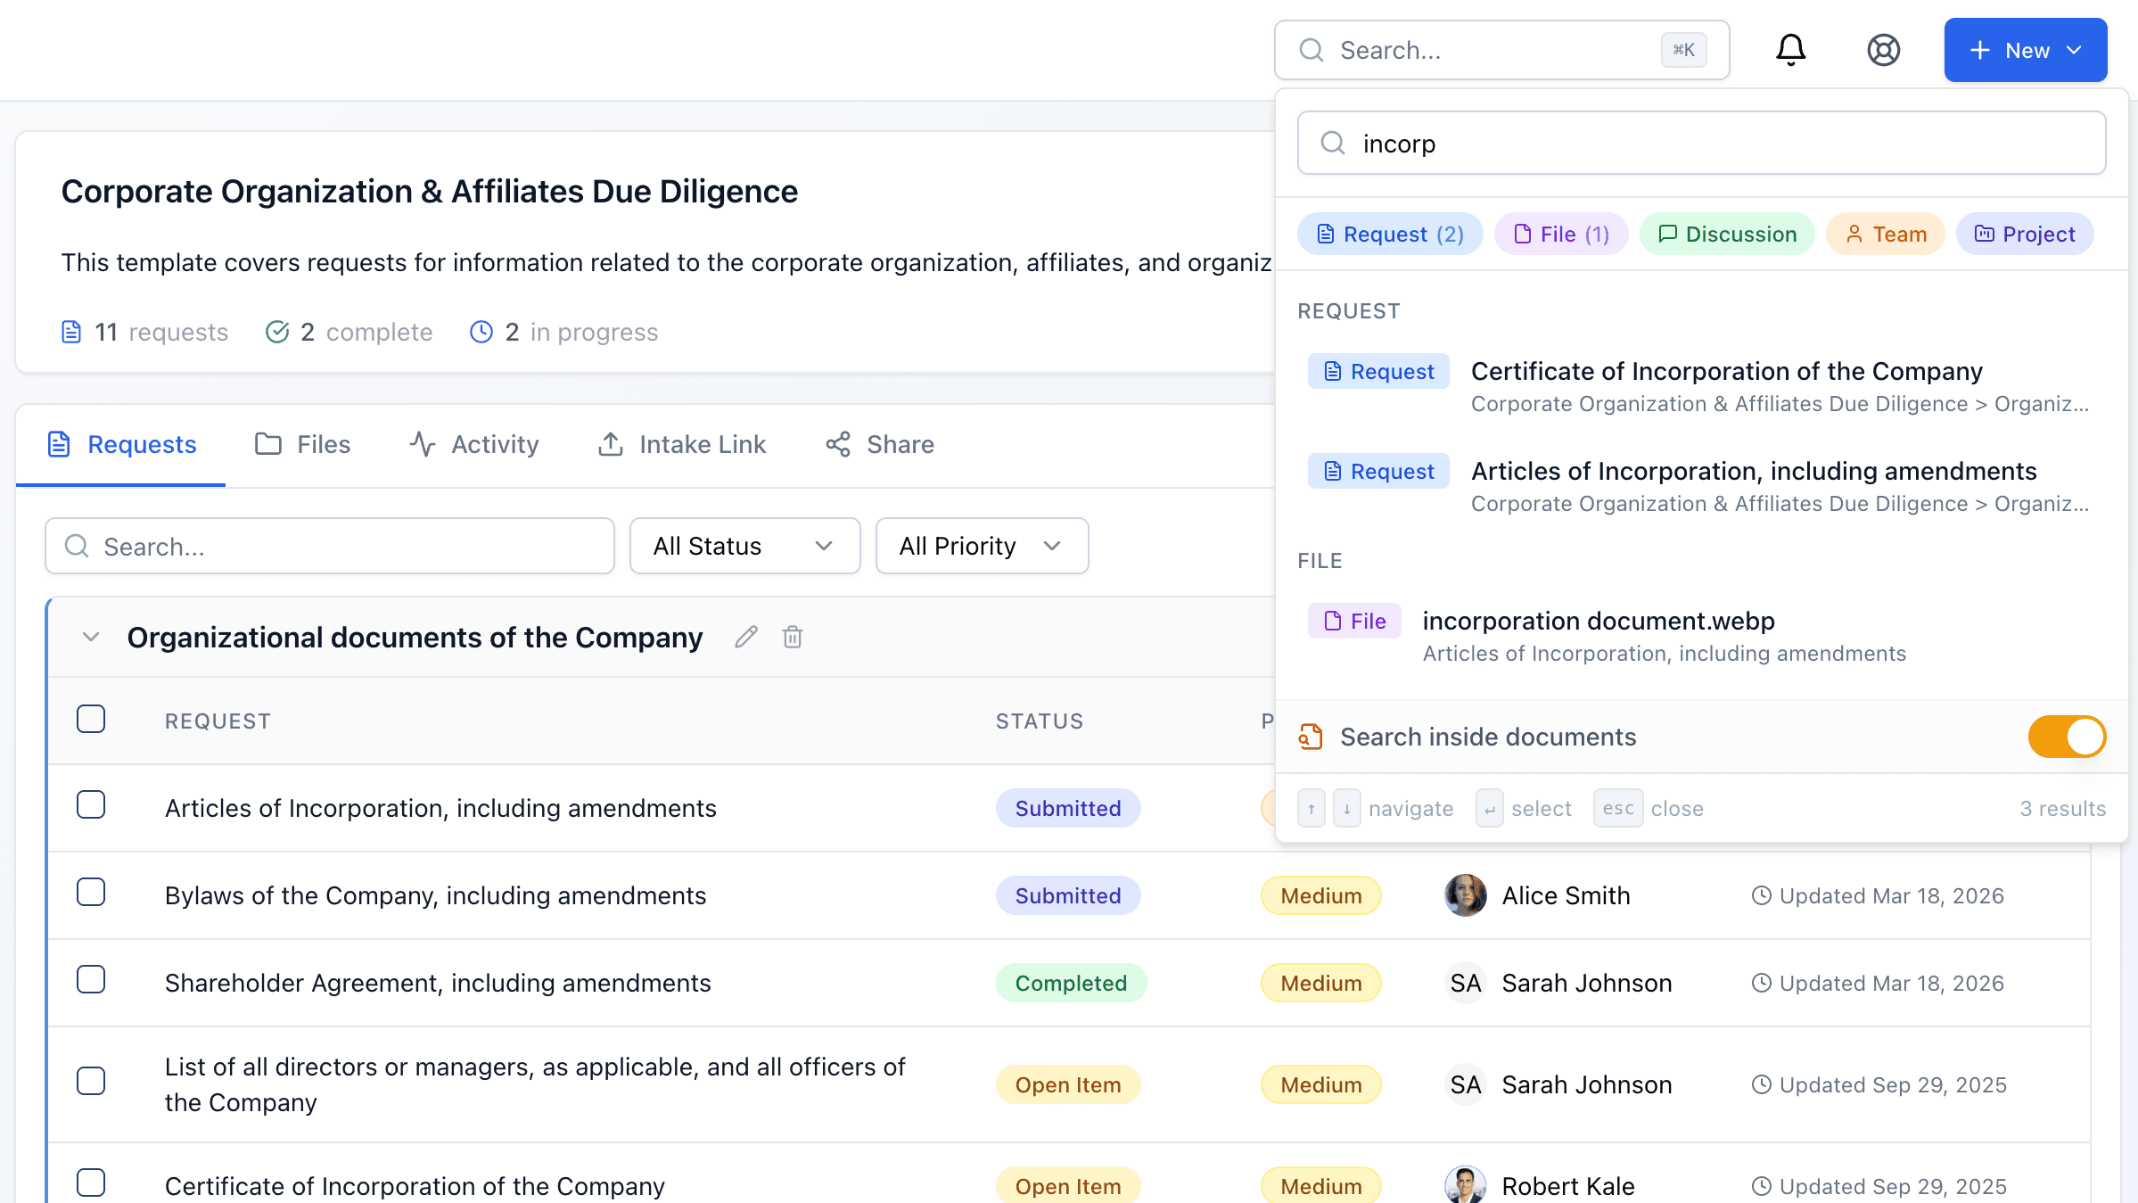Screen dimensions: 2138x1203
Task: Open the All Priority dropdown
Action: tap(981, 545)
